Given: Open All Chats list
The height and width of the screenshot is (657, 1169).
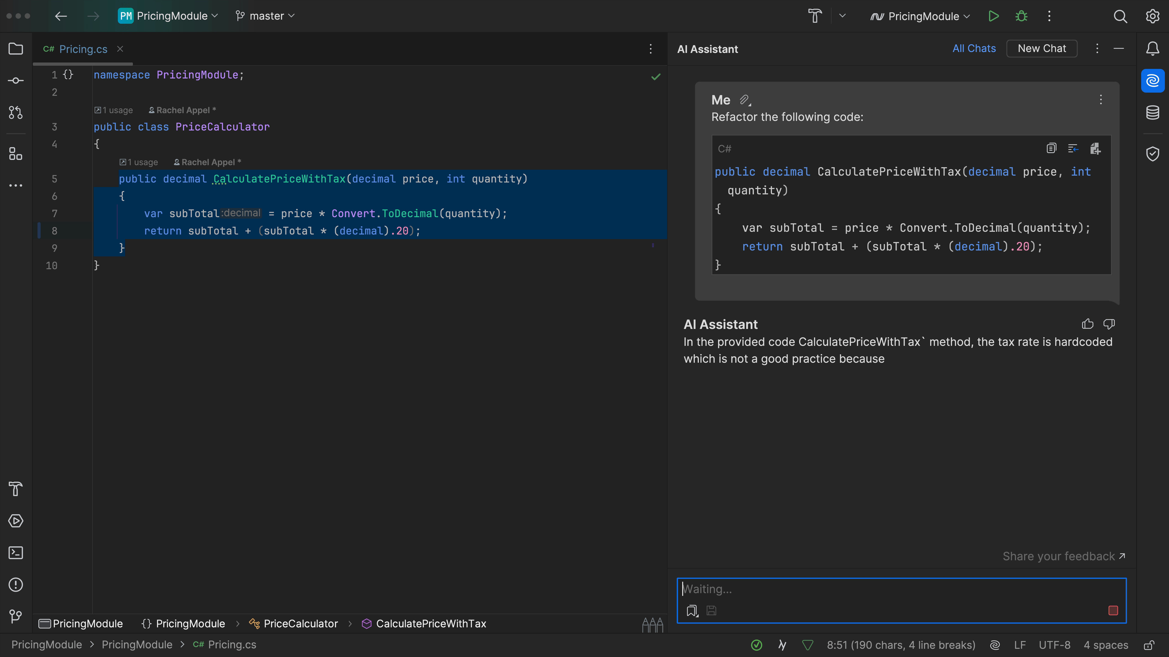Looking at the screenshot, I should click(974, 49).
